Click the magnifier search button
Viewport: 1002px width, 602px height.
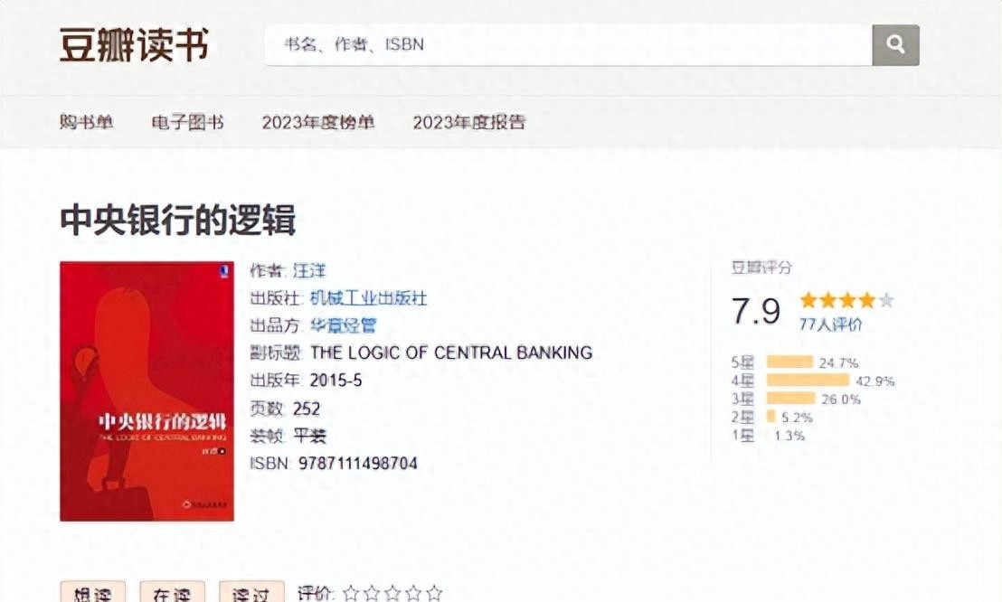(895, 44)
